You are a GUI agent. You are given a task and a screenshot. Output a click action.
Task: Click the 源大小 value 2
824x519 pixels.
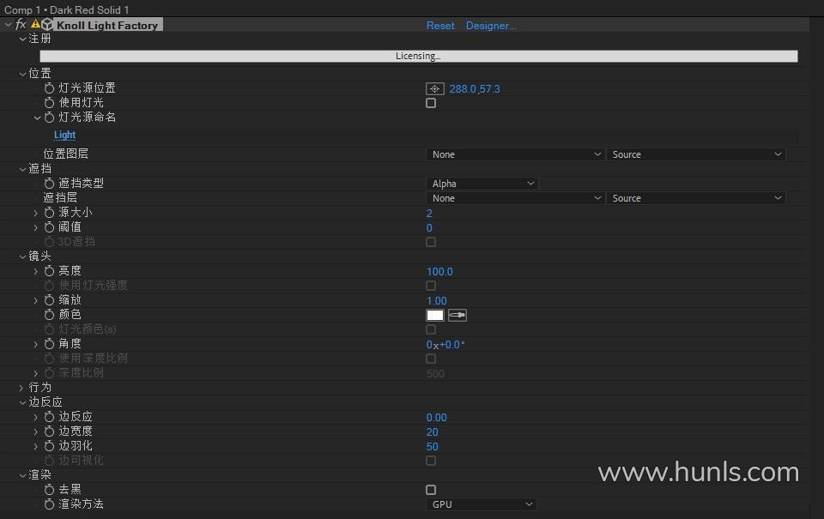429,214
